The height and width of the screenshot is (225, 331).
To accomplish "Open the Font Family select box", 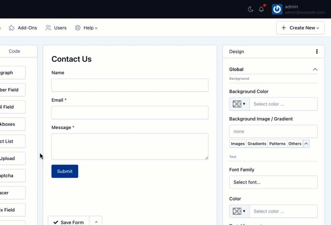I will point(273,182).
